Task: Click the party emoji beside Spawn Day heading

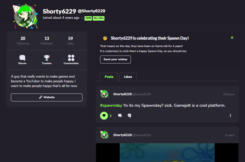Action: pos(105,38)
